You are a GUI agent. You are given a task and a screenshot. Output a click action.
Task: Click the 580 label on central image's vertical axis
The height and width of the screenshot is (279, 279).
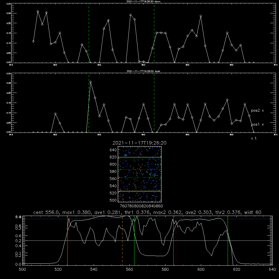[113, 172]
